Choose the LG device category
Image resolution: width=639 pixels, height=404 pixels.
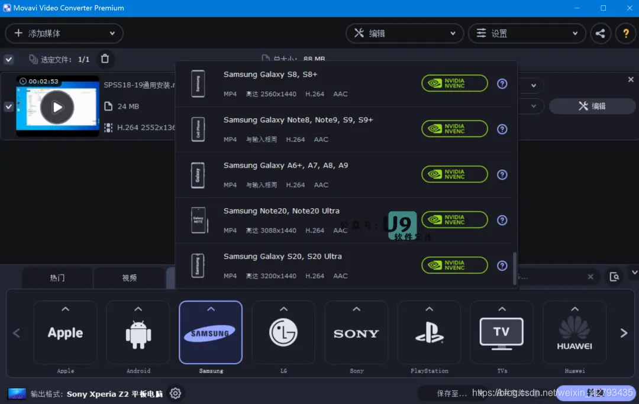283,333
